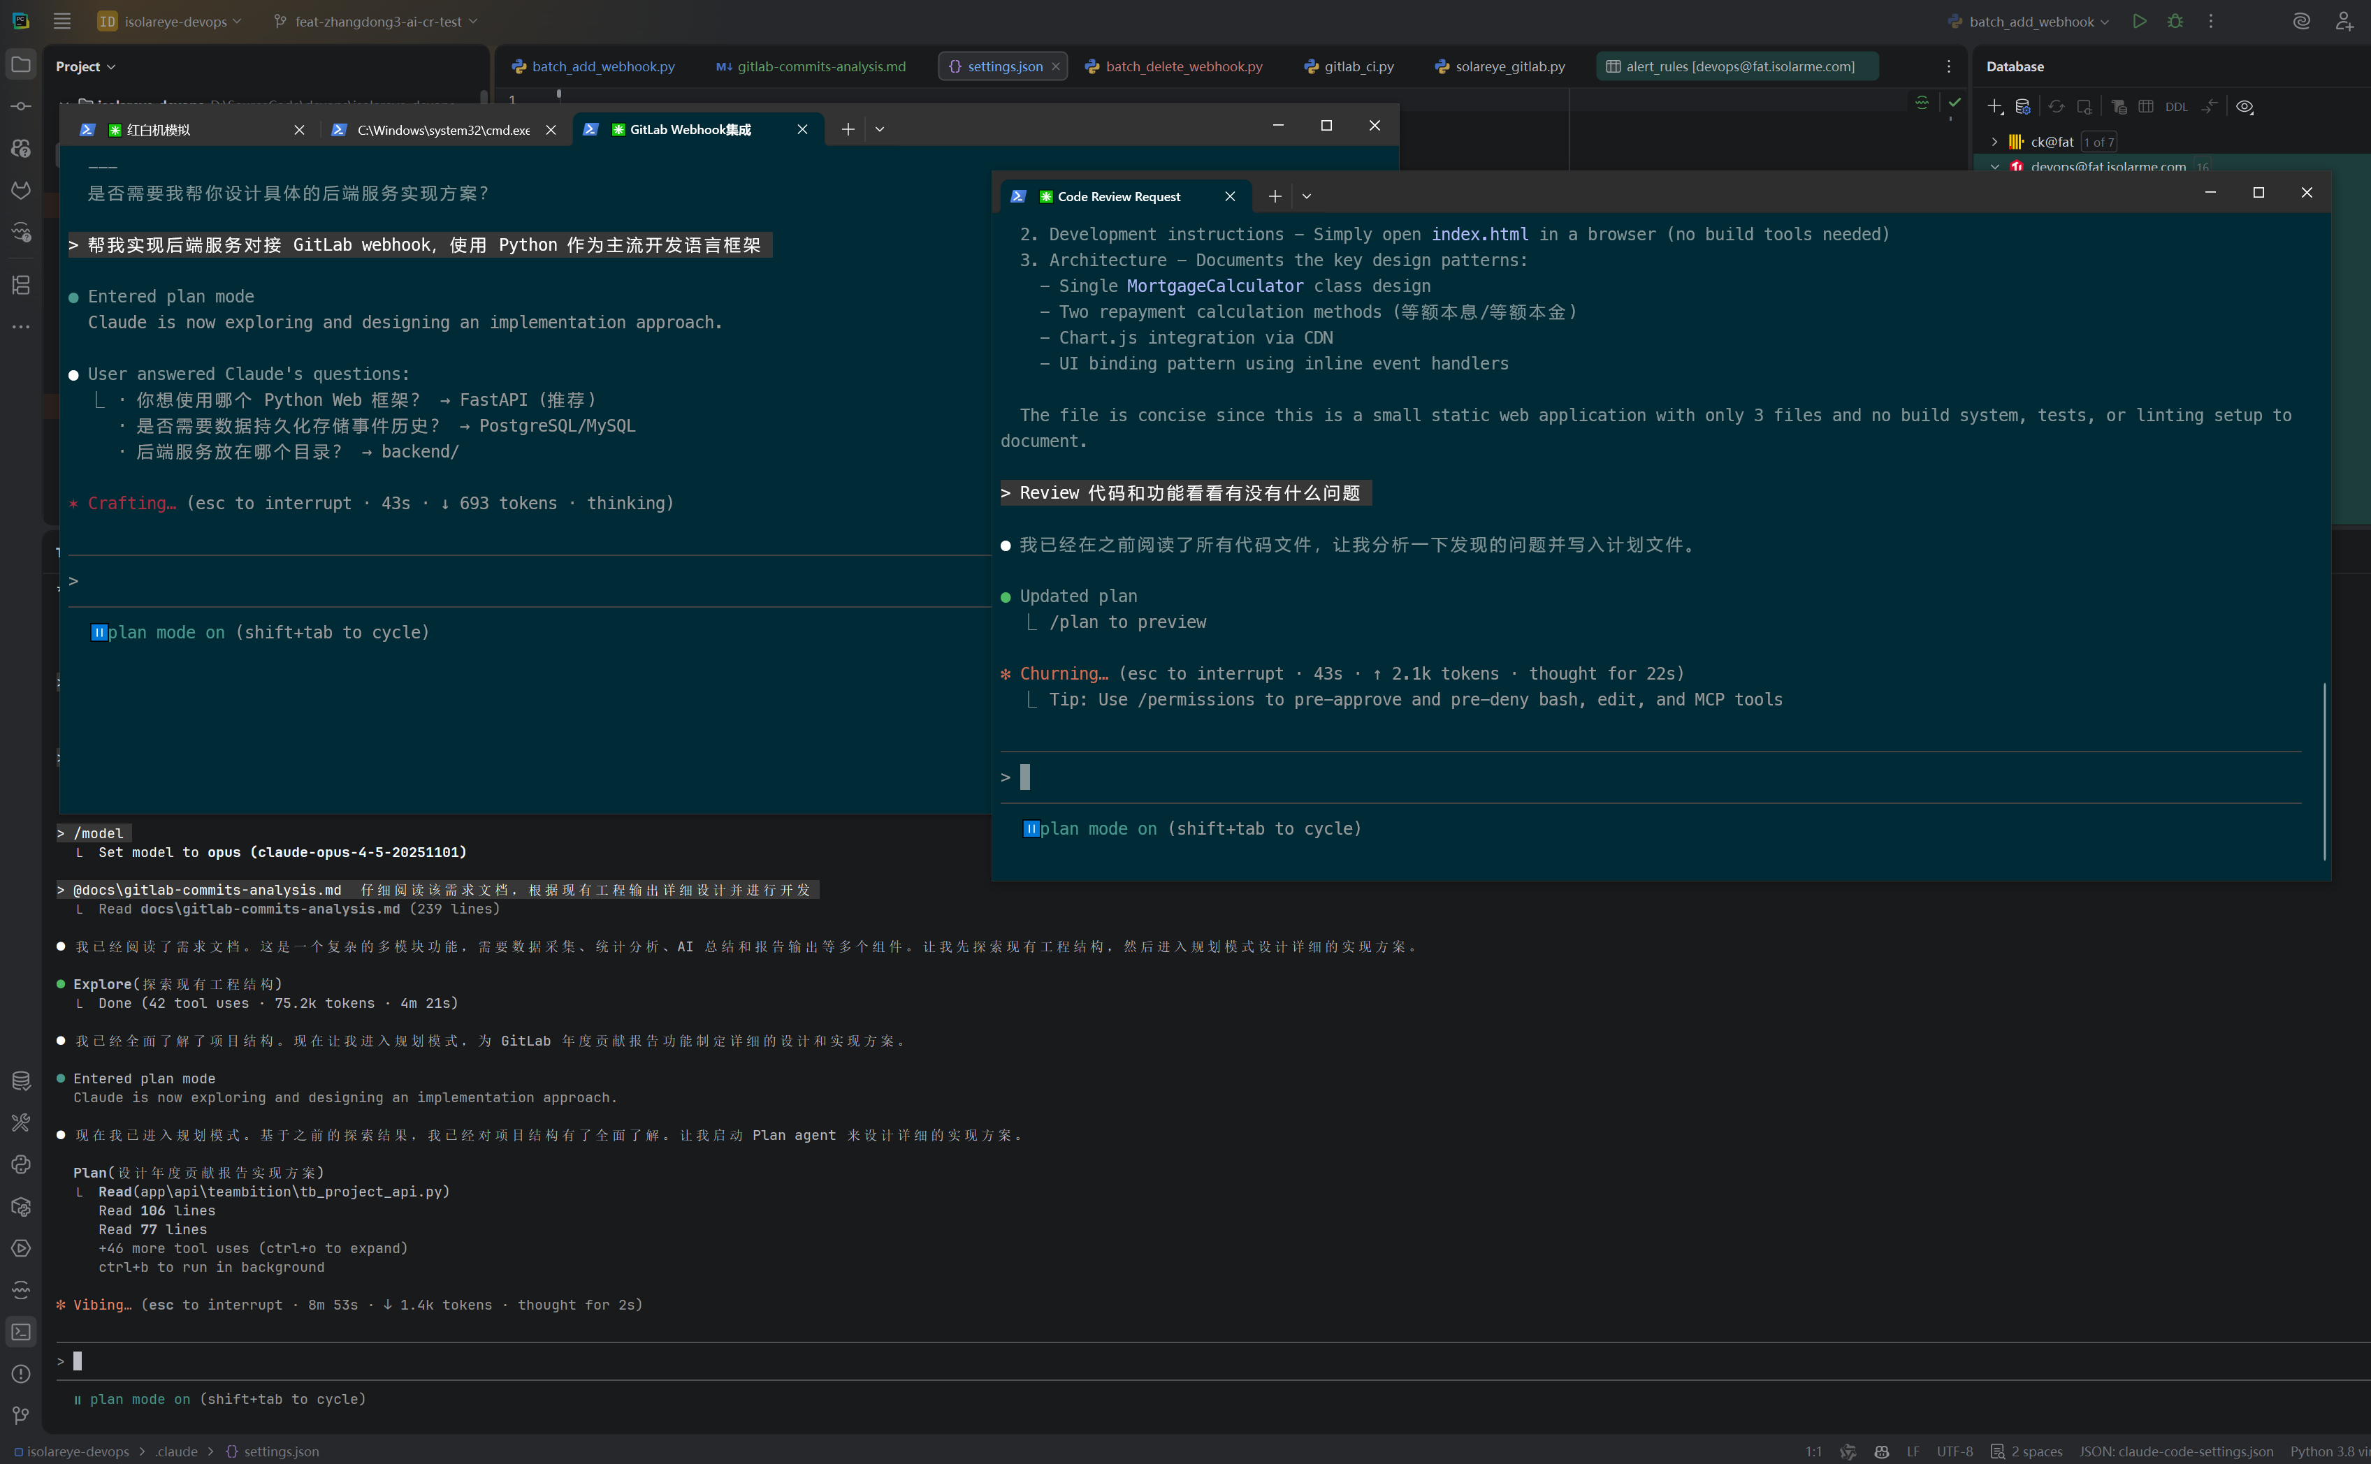Run the batch_add_webhook configuration
Screen dimensions: 2371x1464
2138,21
